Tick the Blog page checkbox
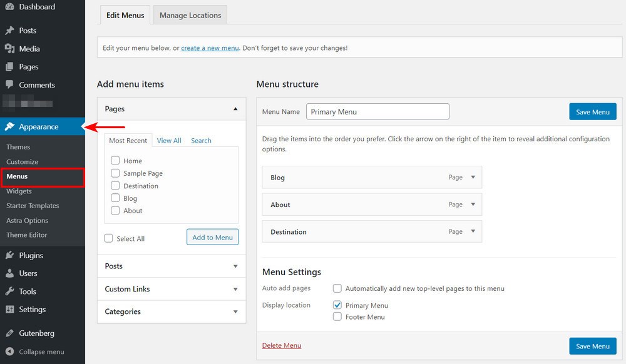 point(115,198)
